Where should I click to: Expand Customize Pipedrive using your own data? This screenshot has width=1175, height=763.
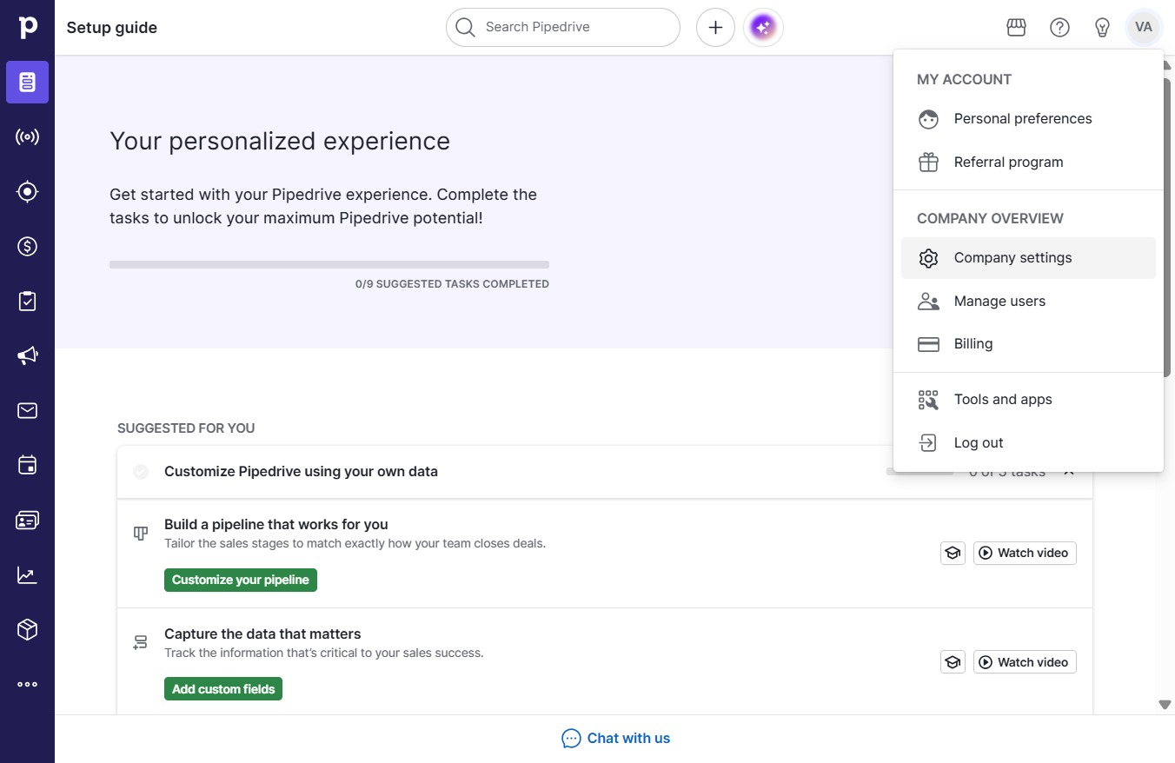click(605, 472)
